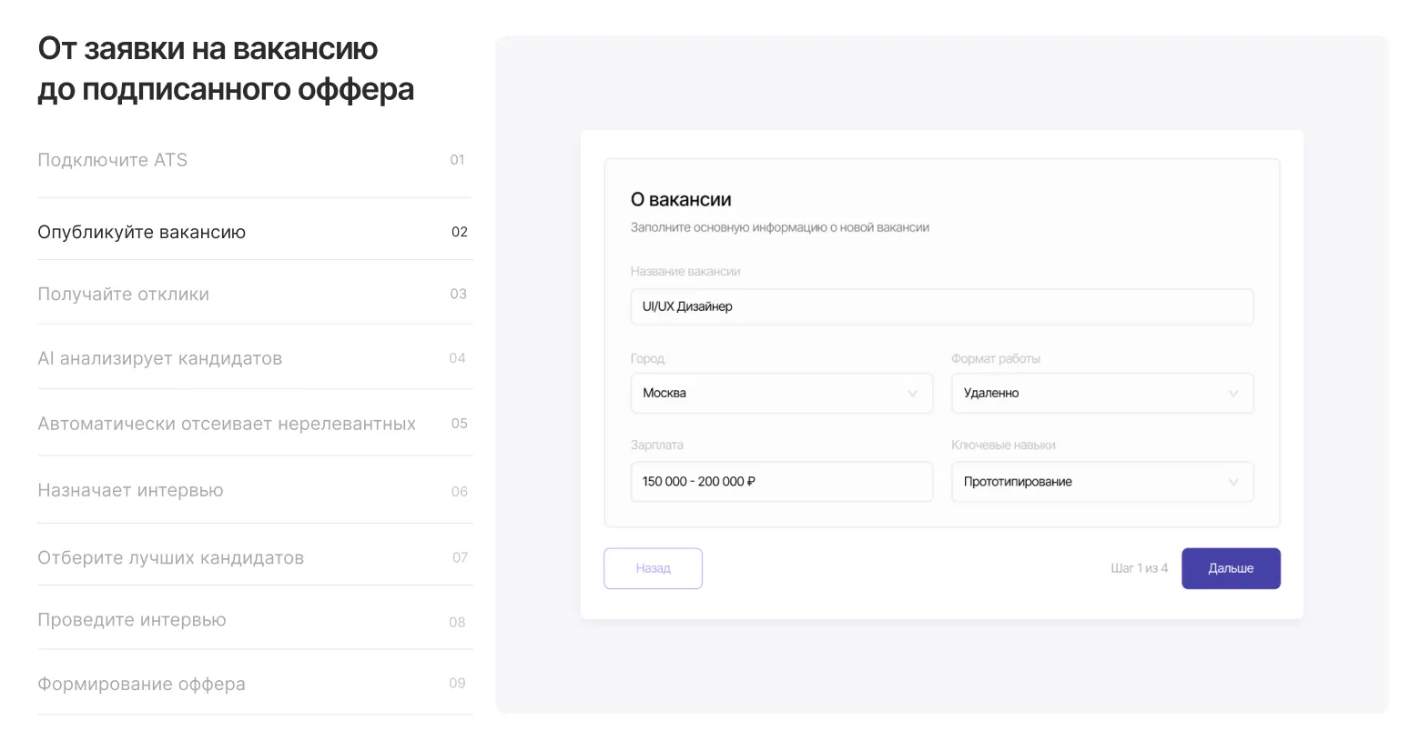Image resolution: width=1420 pixels, height=741 pixels.
Task: Click the Ключевые навыки field label
Action: 1003,446
